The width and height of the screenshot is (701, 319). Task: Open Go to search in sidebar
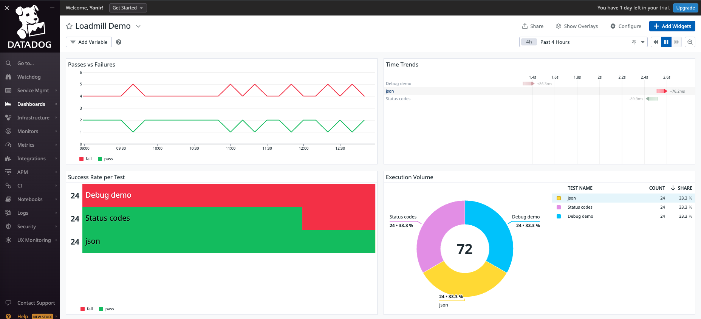25,63
